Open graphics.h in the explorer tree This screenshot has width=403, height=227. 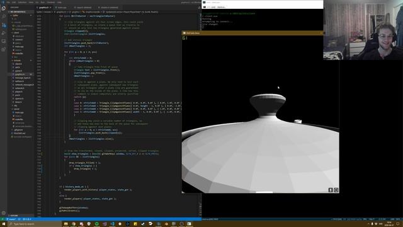(20, 74)
